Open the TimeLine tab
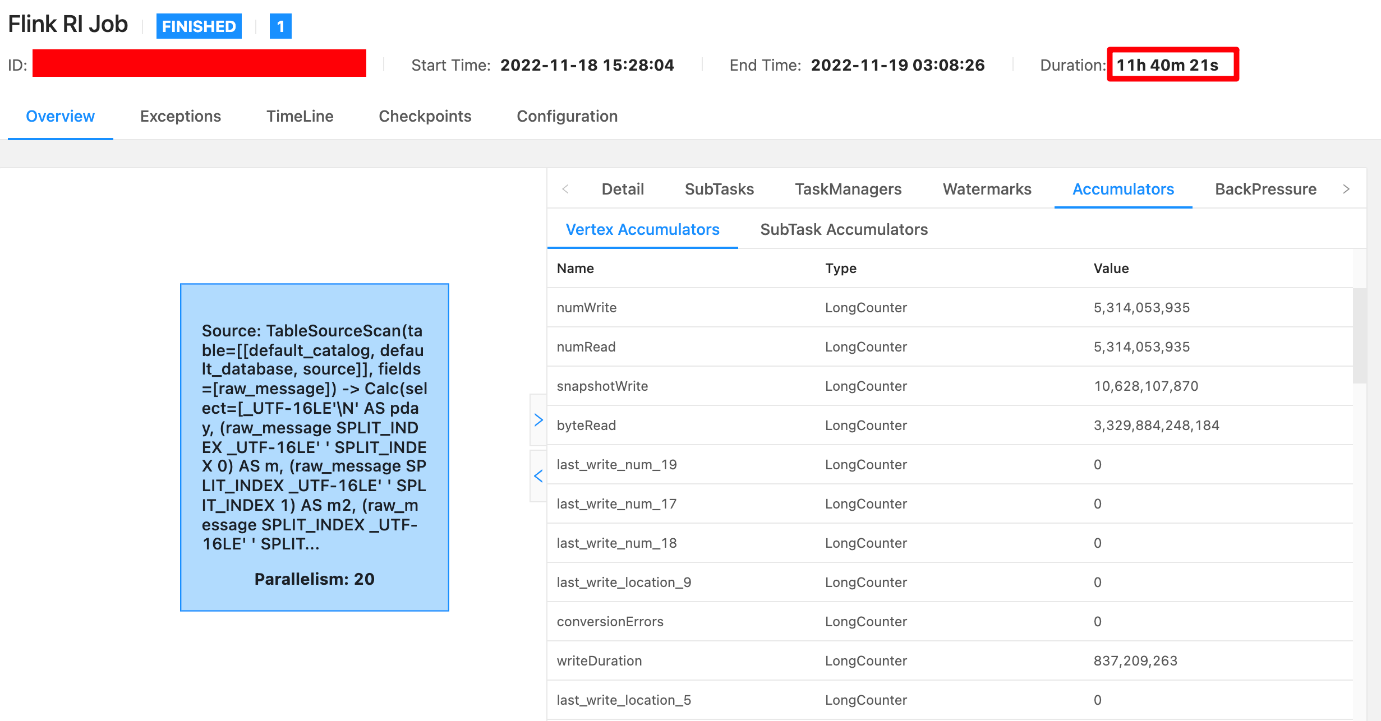The height and width of the screenshot is (721, 1381). pyautogui.click(x=300, y=116)
